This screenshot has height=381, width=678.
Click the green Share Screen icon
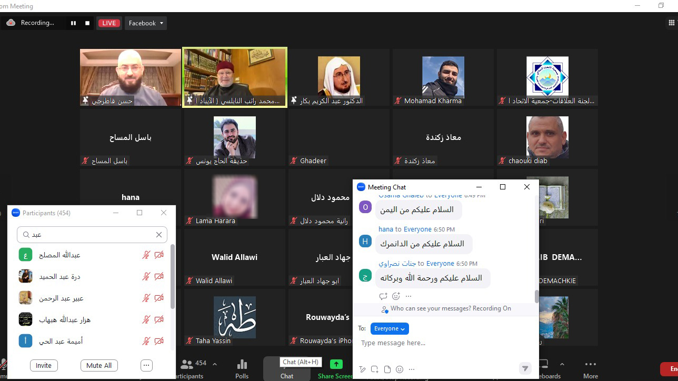click(336, 364)
